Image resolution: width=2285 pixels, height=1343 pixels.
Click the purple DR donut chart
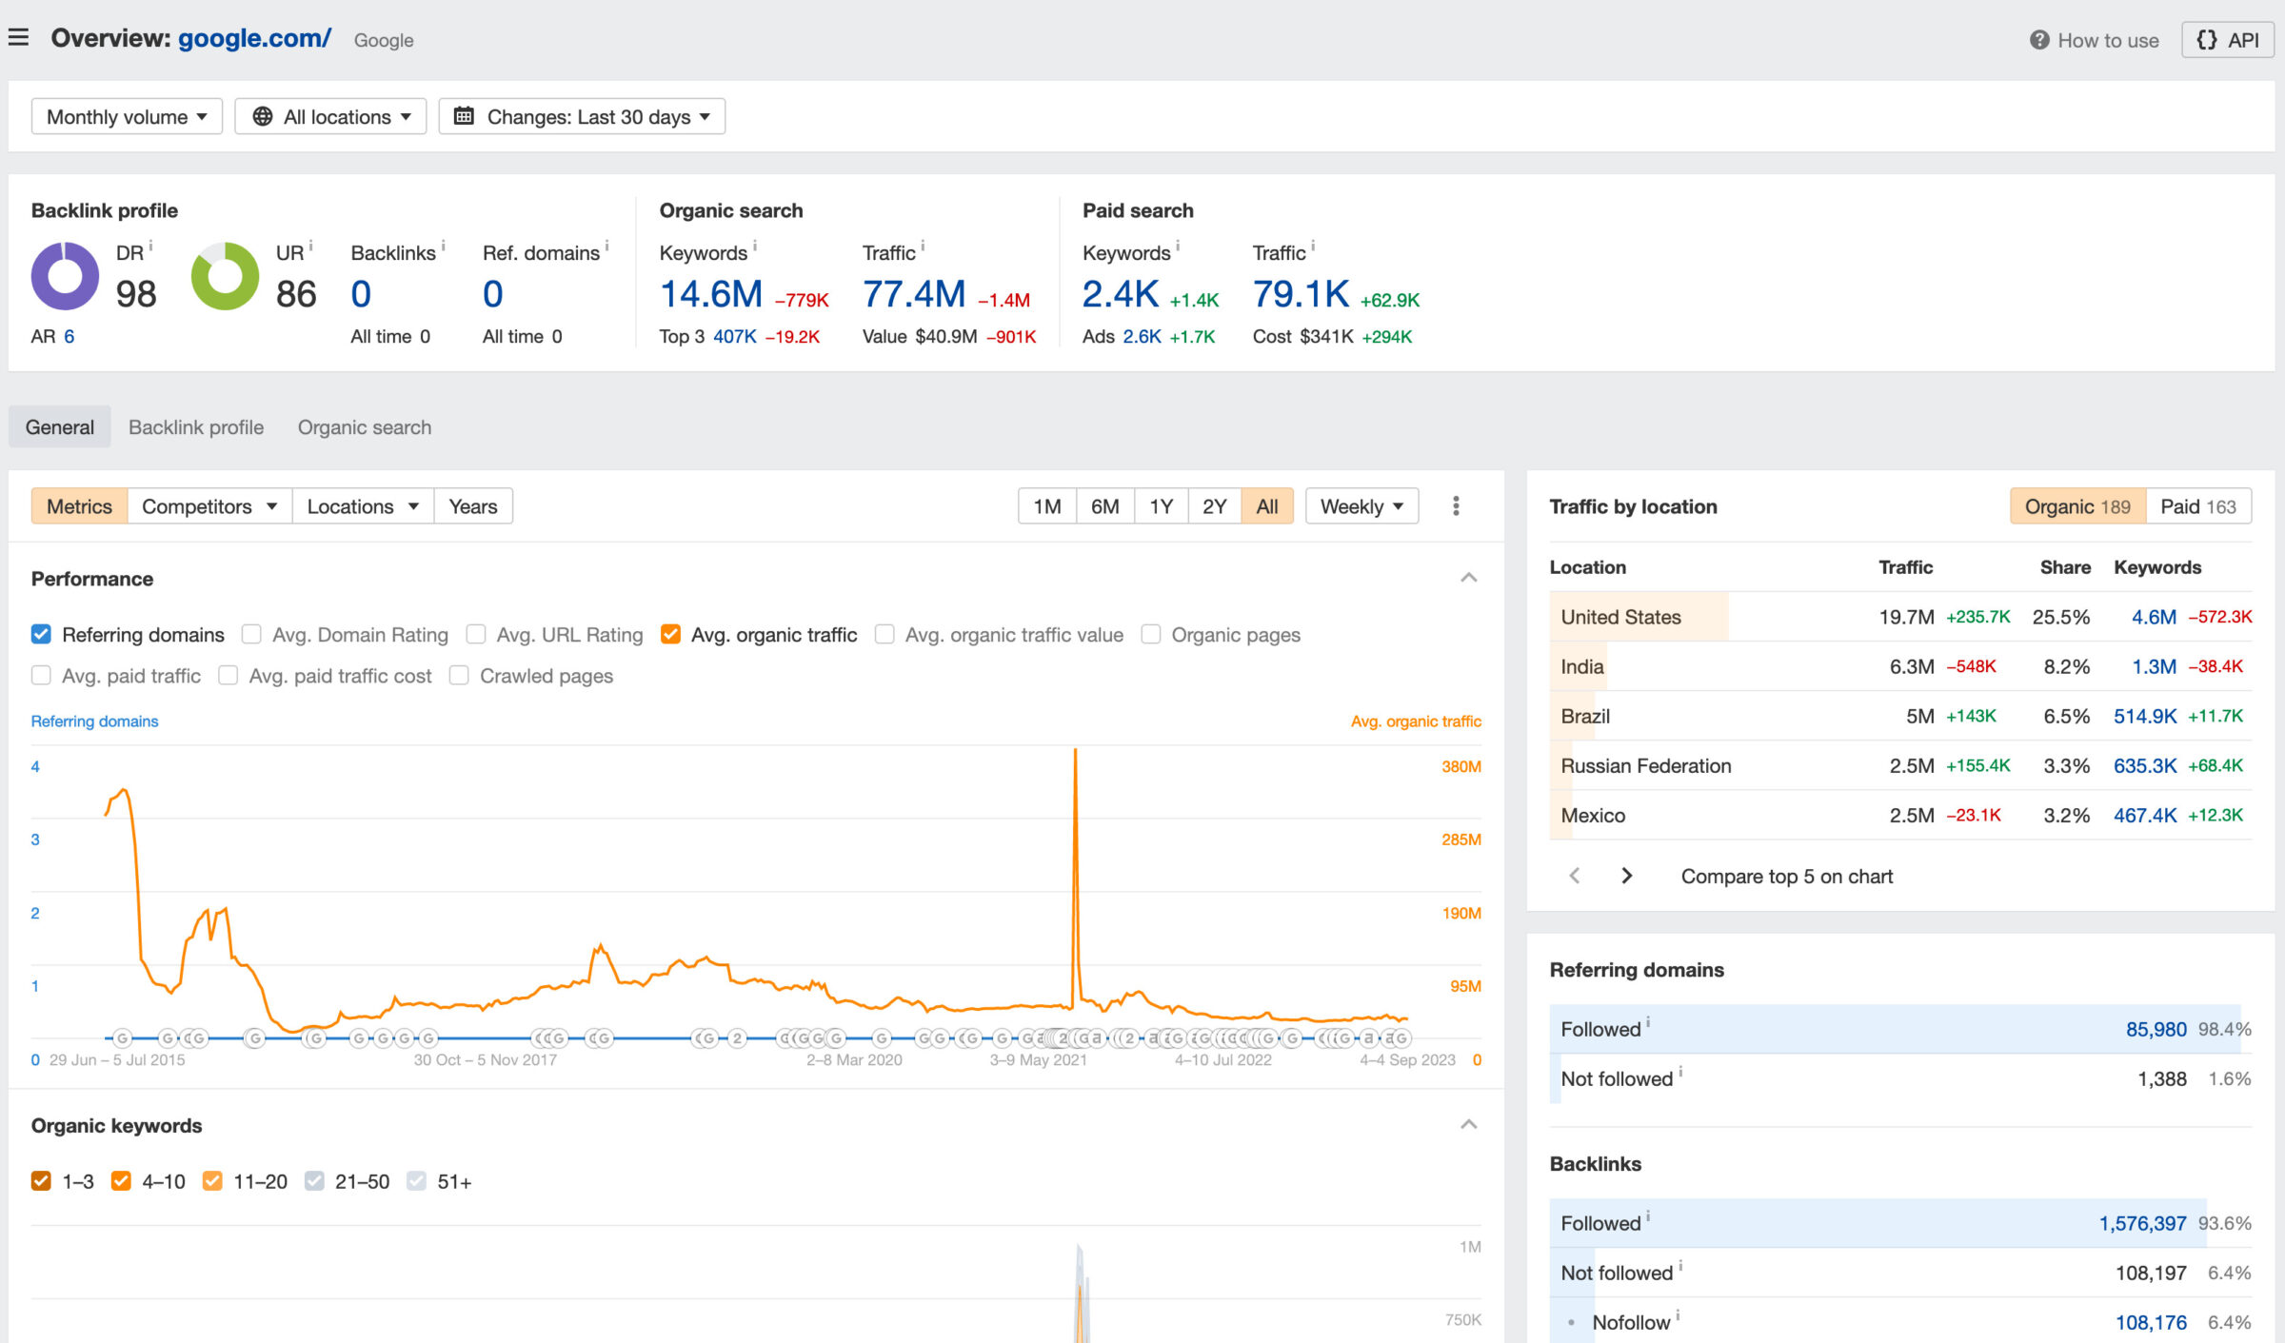click(65, 276)
